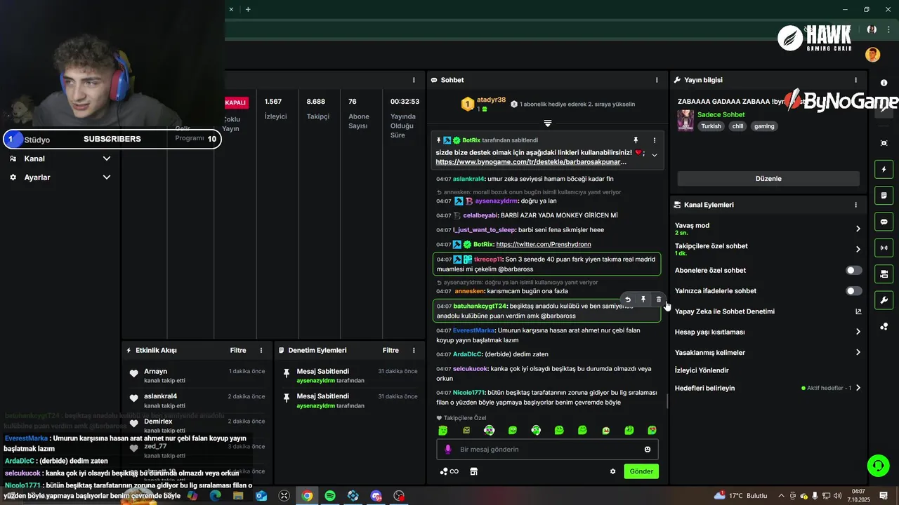
Task: Open Yayın bilgisi panel three-dot menu
Action: pyautogui.click(x=855, y=80)
